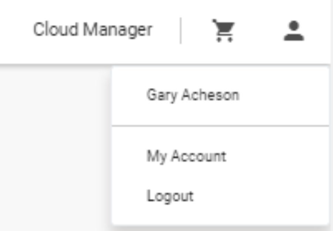The height and width of the screenshot is (231, 333).
Task: Go to the Cloud Manager page
Action: coord(93,30)
